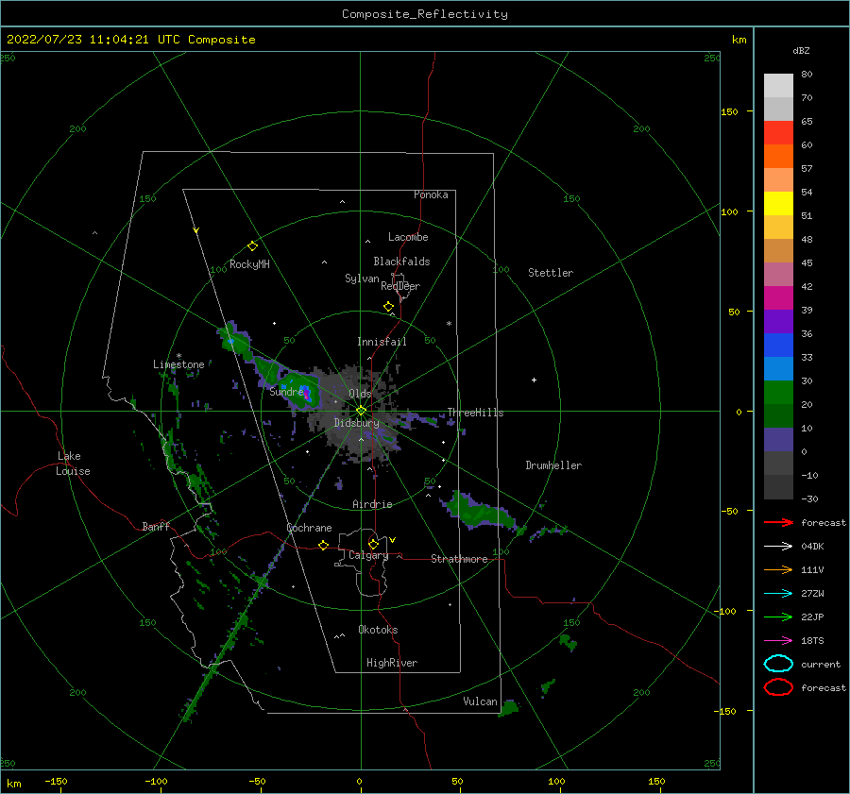
Task: Click the 30 dBZ green color swatch
Action: click(778, 393)
